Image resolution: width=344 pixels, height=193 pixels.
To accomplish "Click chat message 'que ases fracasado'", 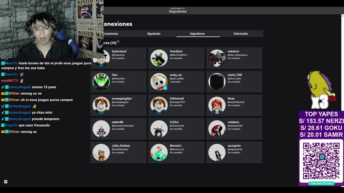I will click(34, 125).
